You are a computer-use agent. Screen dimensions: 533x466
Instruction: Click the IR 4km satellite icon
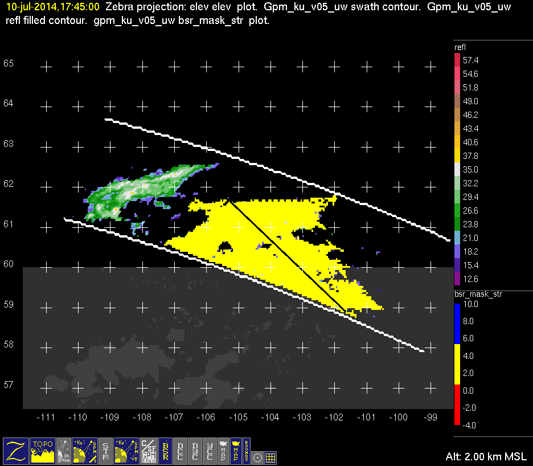click(x=64, y=451)
